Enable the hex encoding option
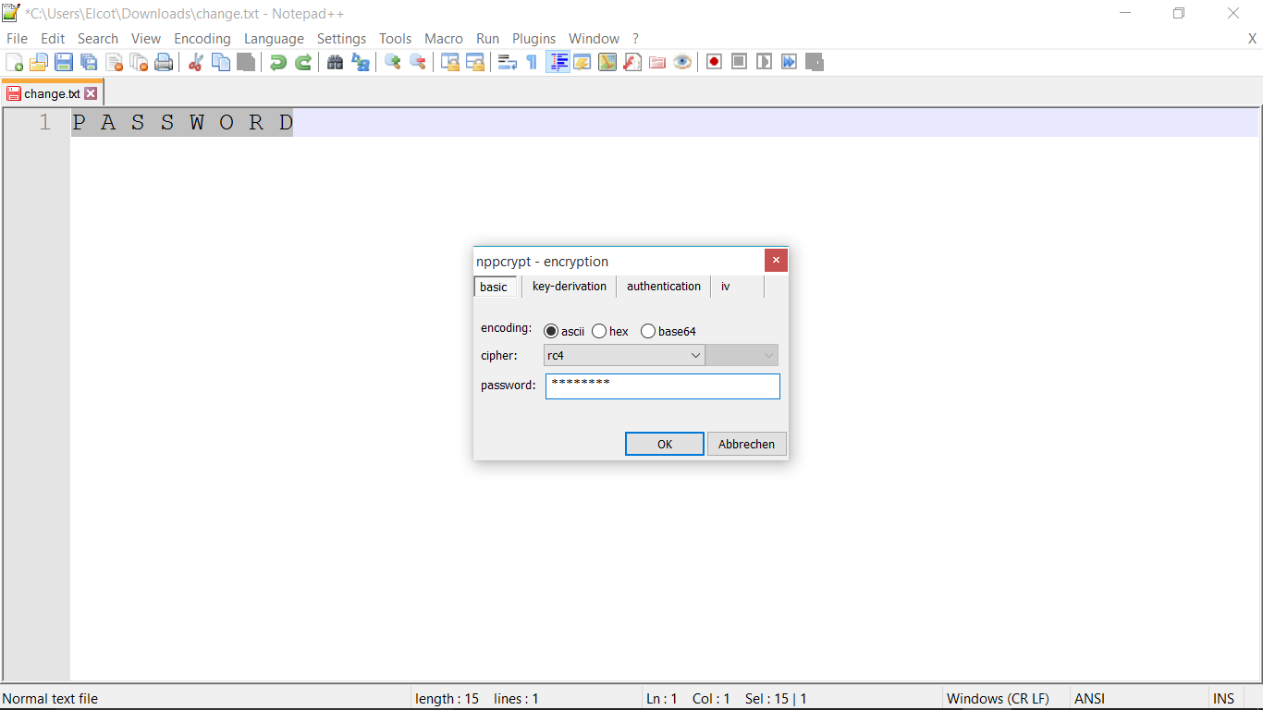This screenshot has width=1263, height=710. 599,330
